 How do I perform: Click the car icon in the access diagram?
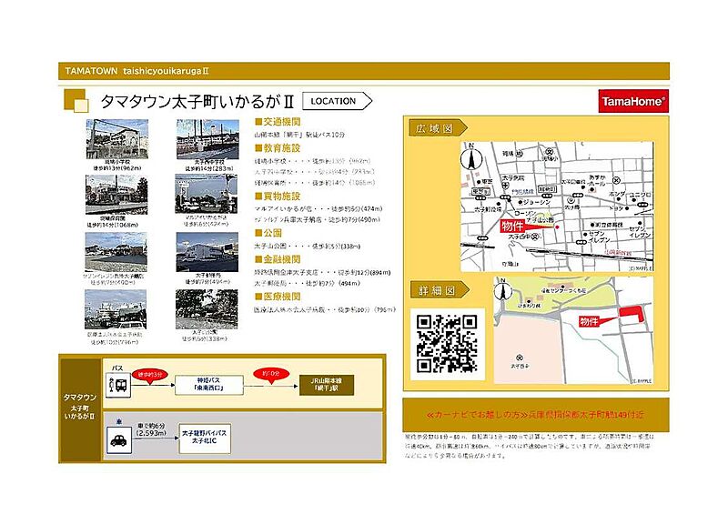coord(118,437)
